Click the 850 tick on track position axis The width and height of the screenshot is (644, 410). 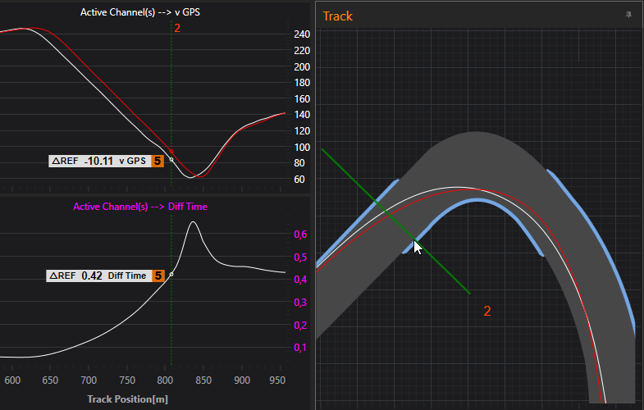coord(203,380)
